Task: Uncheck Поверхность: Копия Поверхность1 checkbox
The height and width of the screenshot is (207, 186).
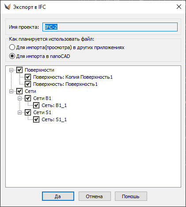Action: [x=28, y=77]
